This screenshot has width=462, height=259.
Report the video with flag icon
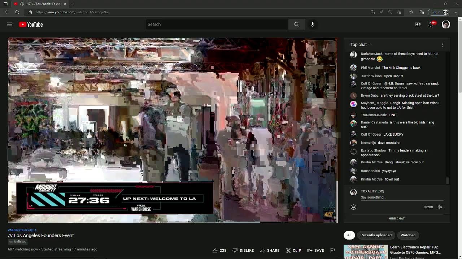coord(332,250)
